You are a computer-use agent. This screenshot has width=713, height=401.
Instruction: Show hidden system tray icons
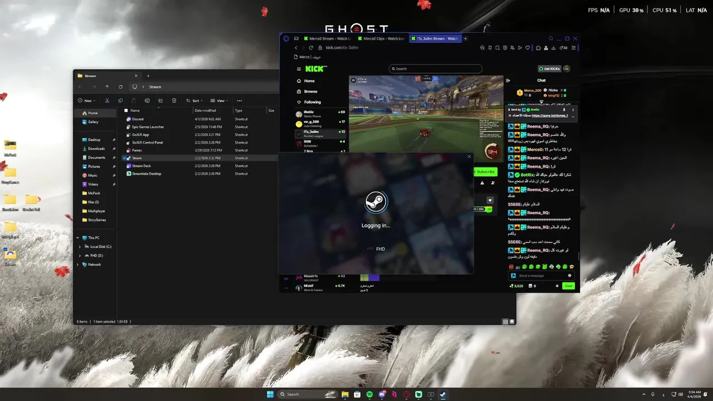[644, 394]
